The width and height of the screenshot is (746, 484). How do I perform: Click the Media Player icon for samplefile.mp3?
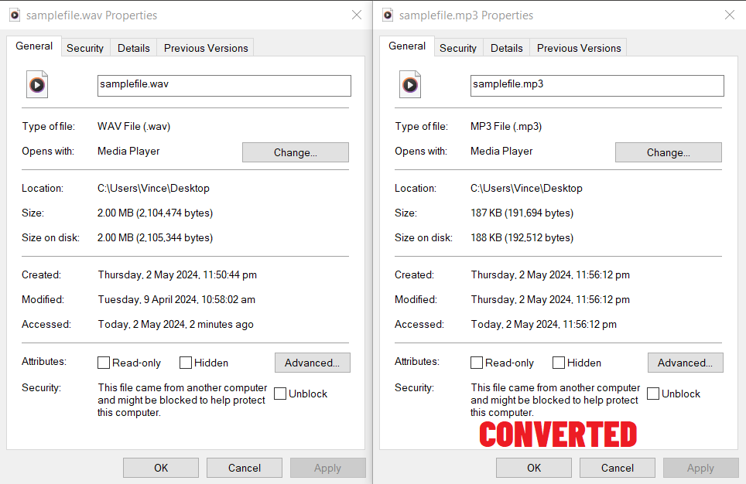coord(409,84)
